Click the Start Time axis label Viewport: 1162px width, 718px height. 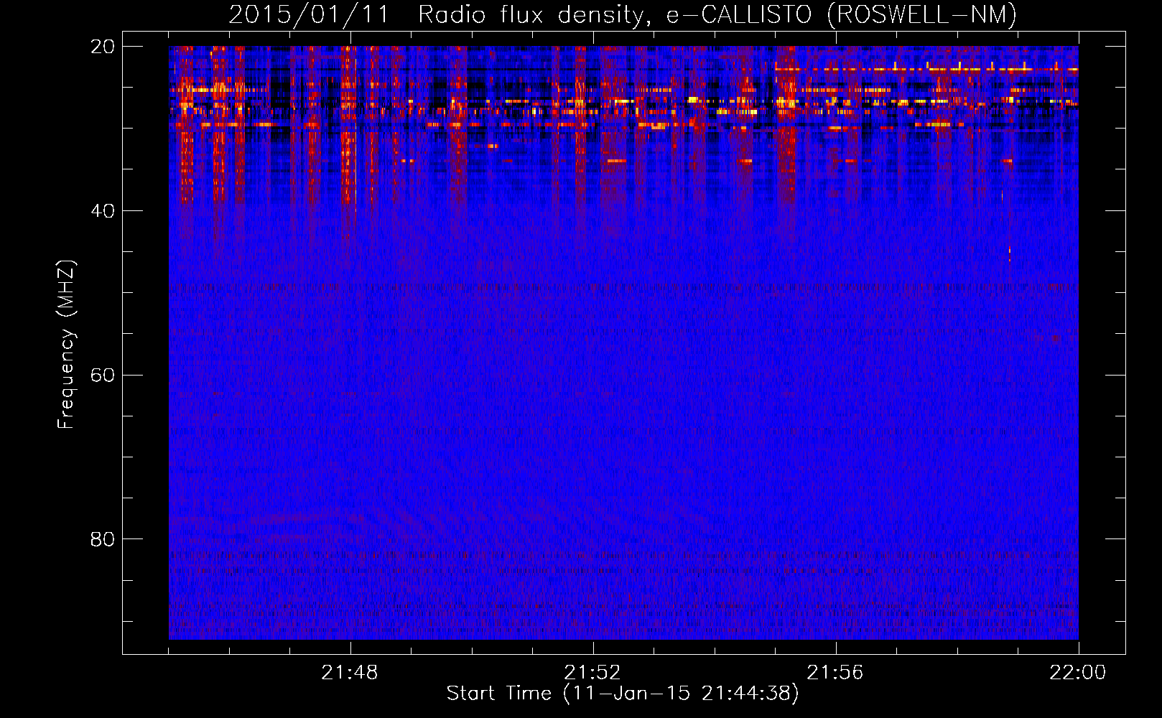(623, 694)
